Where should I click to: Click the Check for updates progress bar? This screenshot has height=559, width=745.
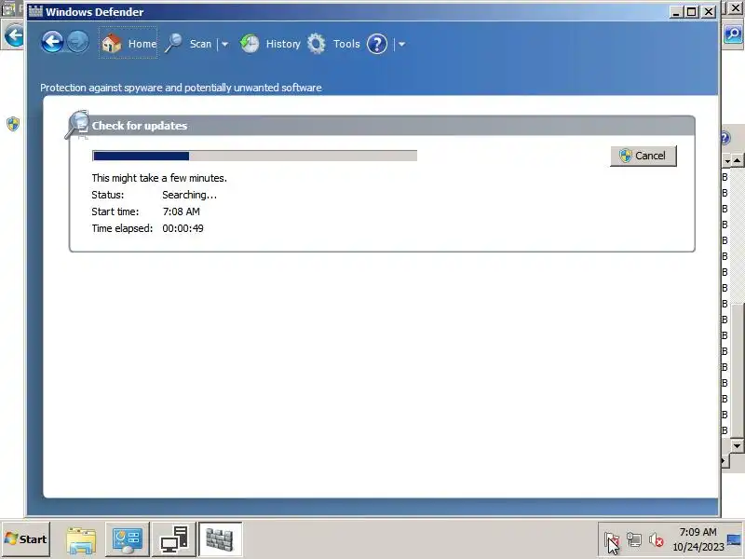tap(254, 156)
